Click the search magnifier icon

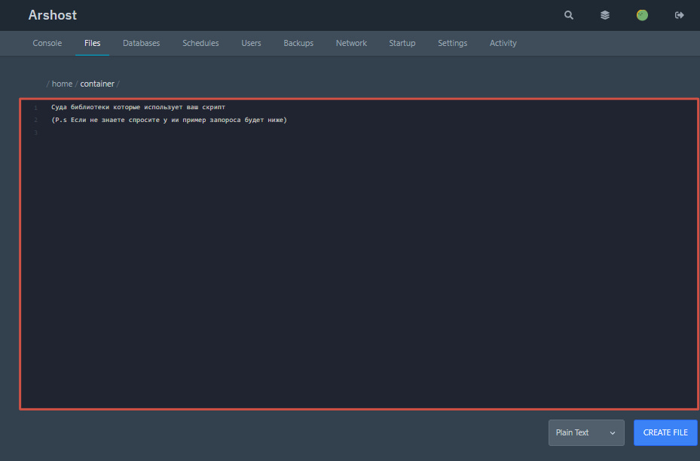[x=568, y=15]
